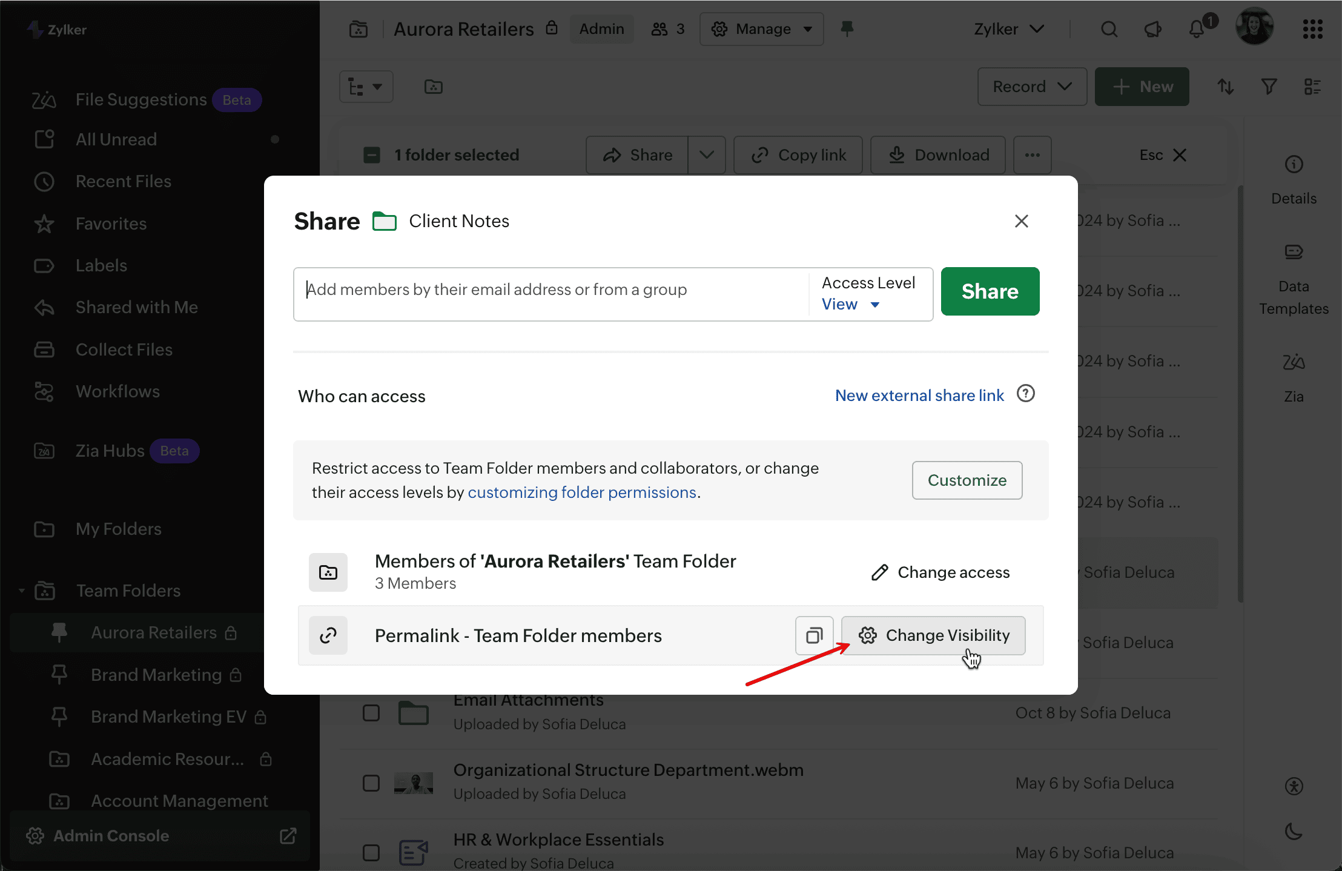Click the help icon beside external share link
The height and width of the screenshot is (871, 1342).
1026,394
